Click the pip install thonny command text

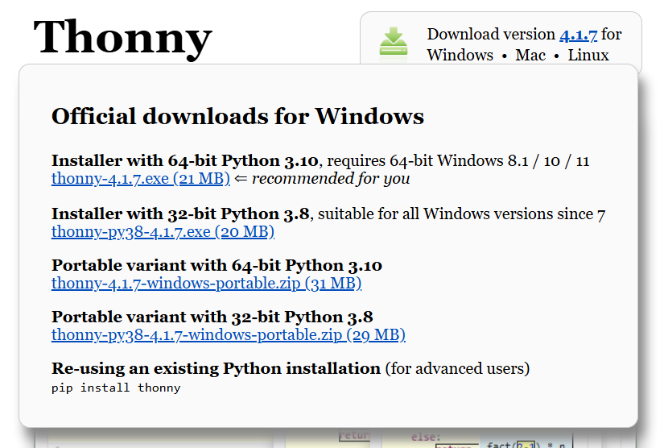pyautogui.click(x=116, y=388)
